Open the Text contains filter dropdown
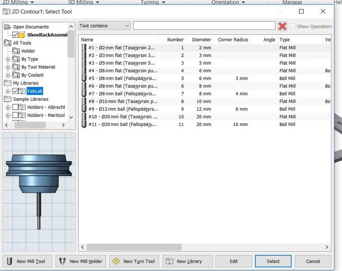The image size is (342, 271). [104, 26]
